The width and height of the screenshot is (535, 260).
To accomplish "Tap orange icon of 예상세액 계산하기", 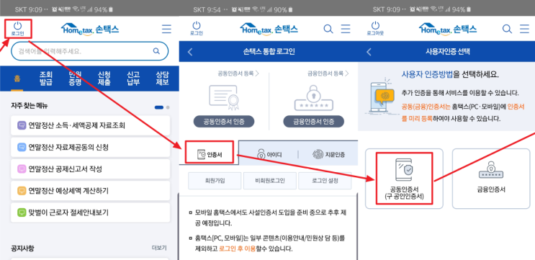I will (22, 190).
